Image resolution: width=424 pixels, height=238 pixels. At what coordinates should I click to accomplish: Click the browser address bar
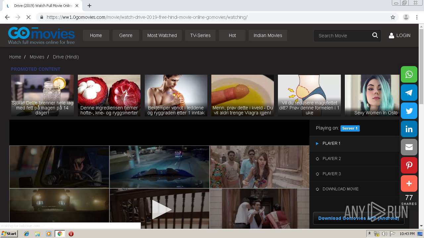212,17
